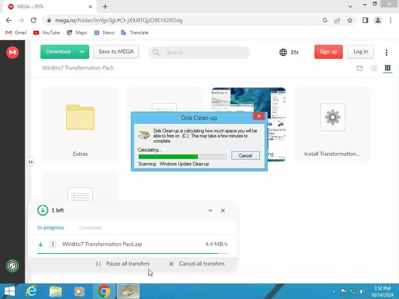Click the MEGA logo in sidebar
The width and height of the screenshot is (399, 299).
(12, 53)
